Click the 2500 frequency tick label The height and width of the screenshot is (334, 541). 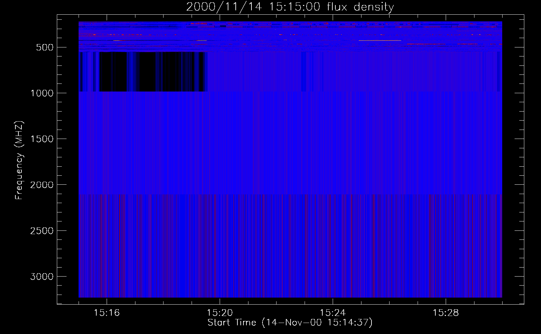[42, 231]
